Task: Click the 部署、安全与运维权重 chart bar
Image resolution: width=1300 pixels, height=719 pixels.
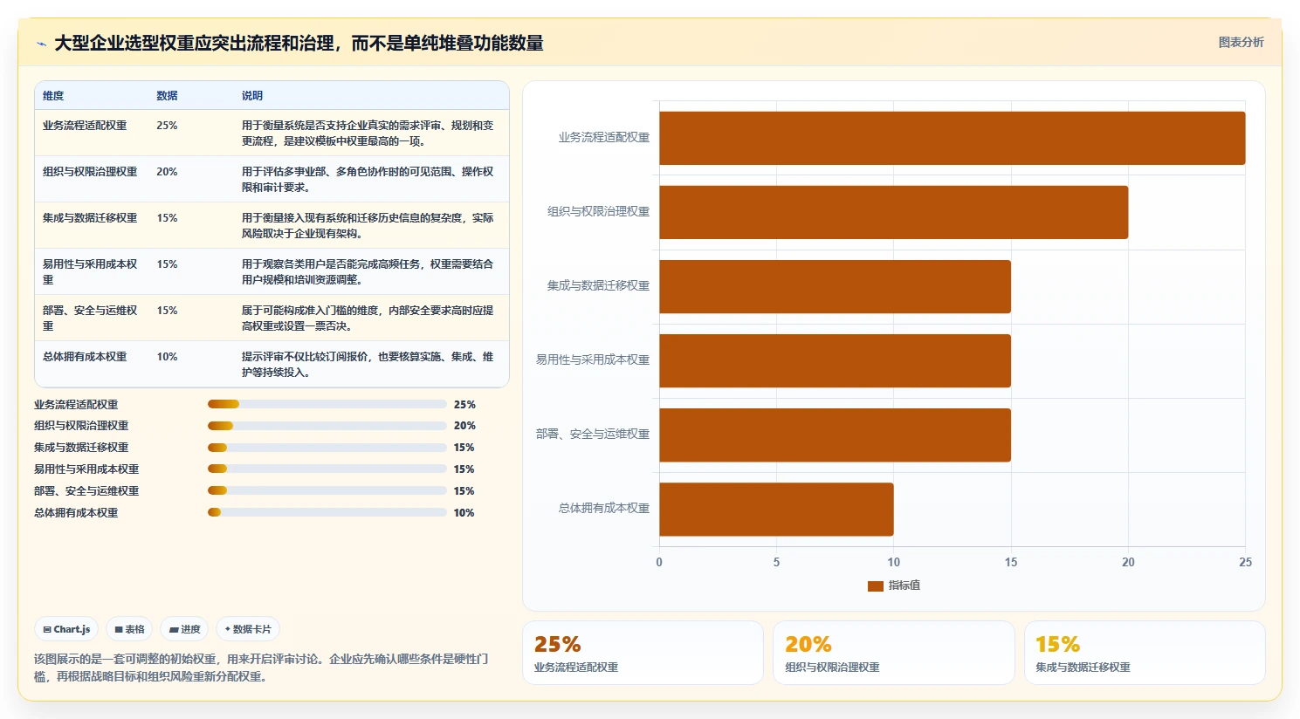Action: coord(835,435)
